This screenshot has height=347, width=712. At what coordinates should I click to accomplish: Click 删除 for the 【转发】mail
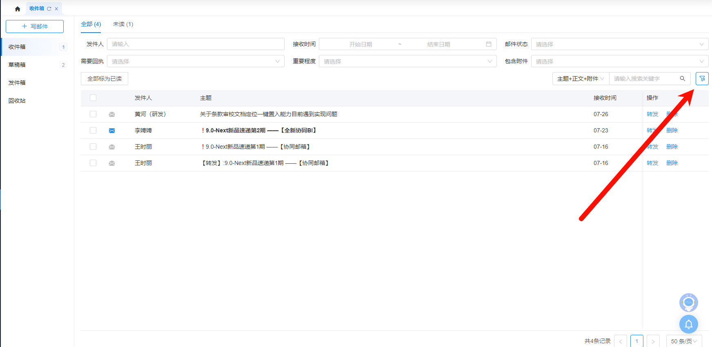[672, 163]
